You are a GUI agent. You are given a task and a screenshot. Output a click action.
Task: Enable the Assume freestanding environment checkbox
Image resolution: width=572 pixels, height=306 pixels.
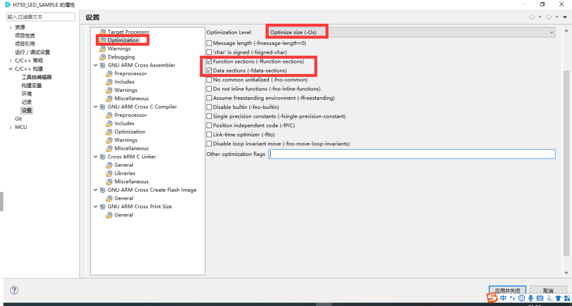(x=209, y=98)
